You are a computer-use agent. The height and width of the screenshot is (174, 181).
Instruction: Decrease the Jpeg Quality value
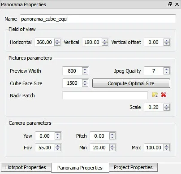click(167, 73)
